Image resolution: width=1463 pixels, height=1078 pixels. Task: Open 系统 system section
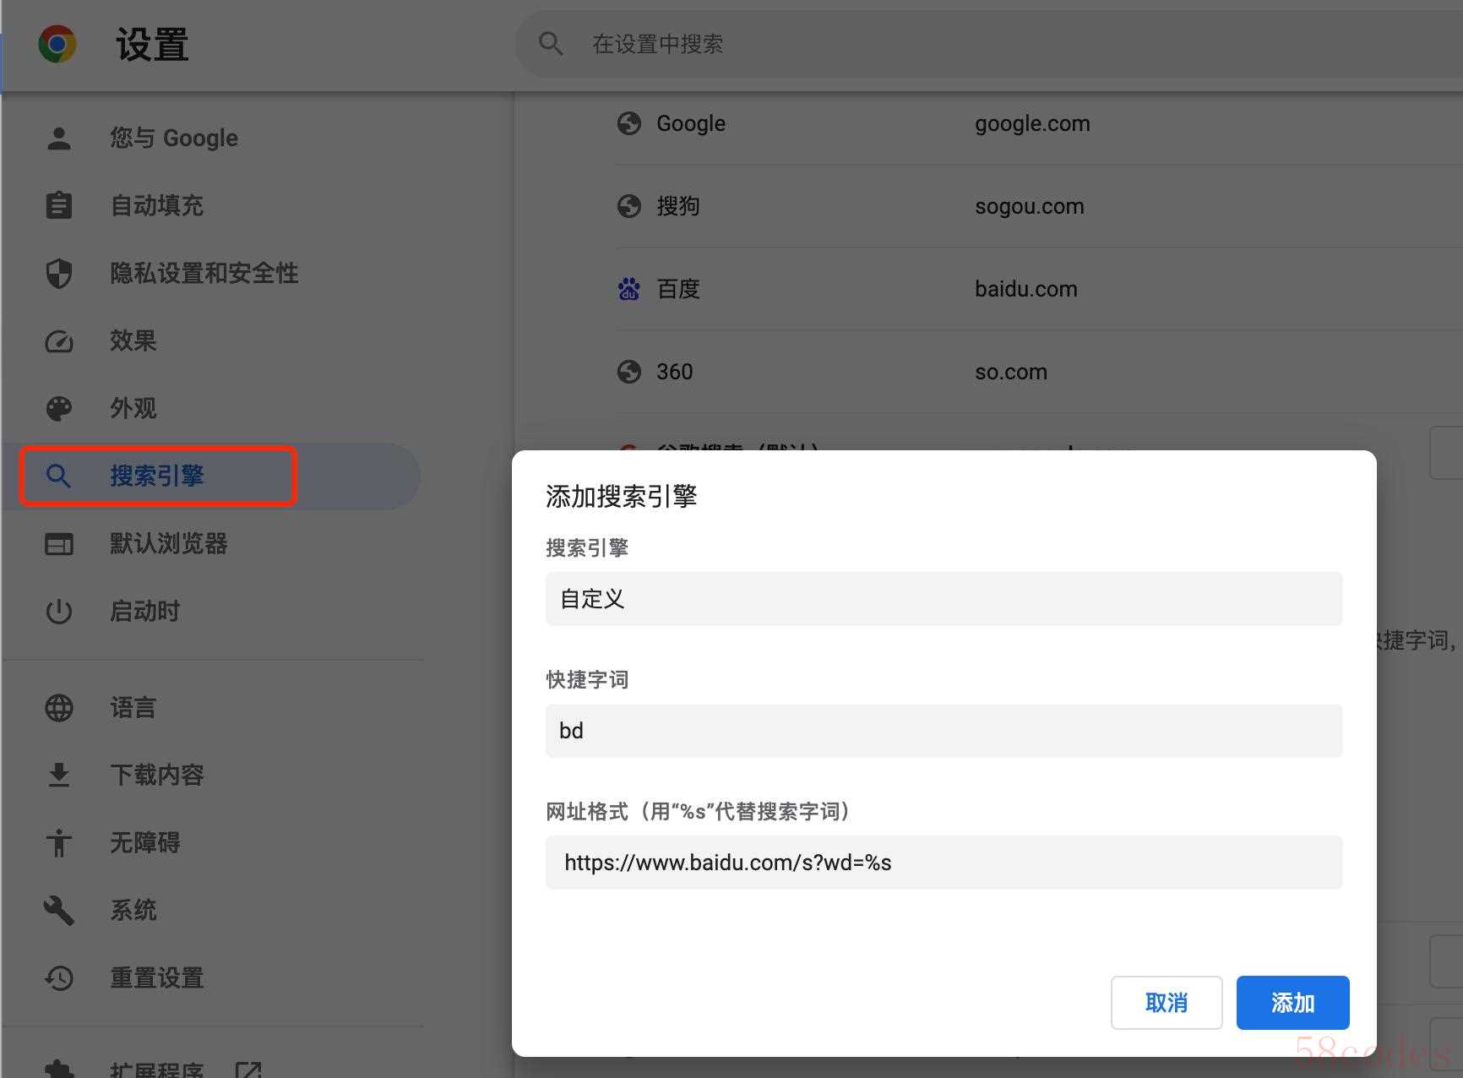pyautogui.click(x=133, y=910)
